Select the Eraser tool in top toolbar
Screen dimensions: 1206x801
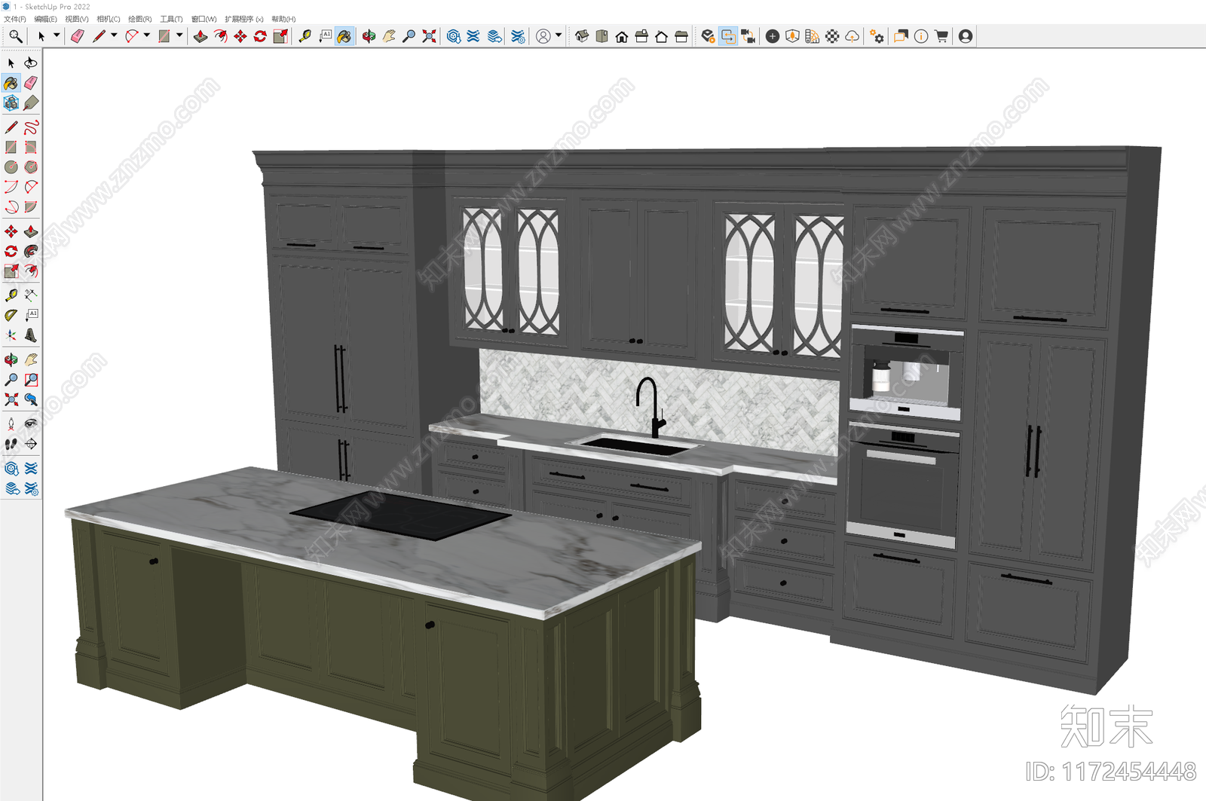tap(77, 36)
